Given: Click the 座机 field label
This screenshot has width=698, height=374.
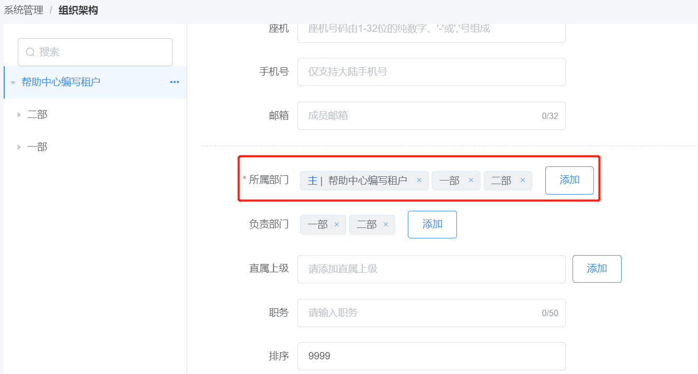Looking at the screenshot, I should [x=279, y=28].
